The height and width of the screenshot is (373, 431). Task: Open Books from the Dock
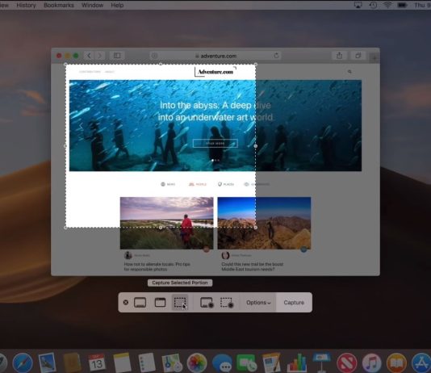[396, 363]
